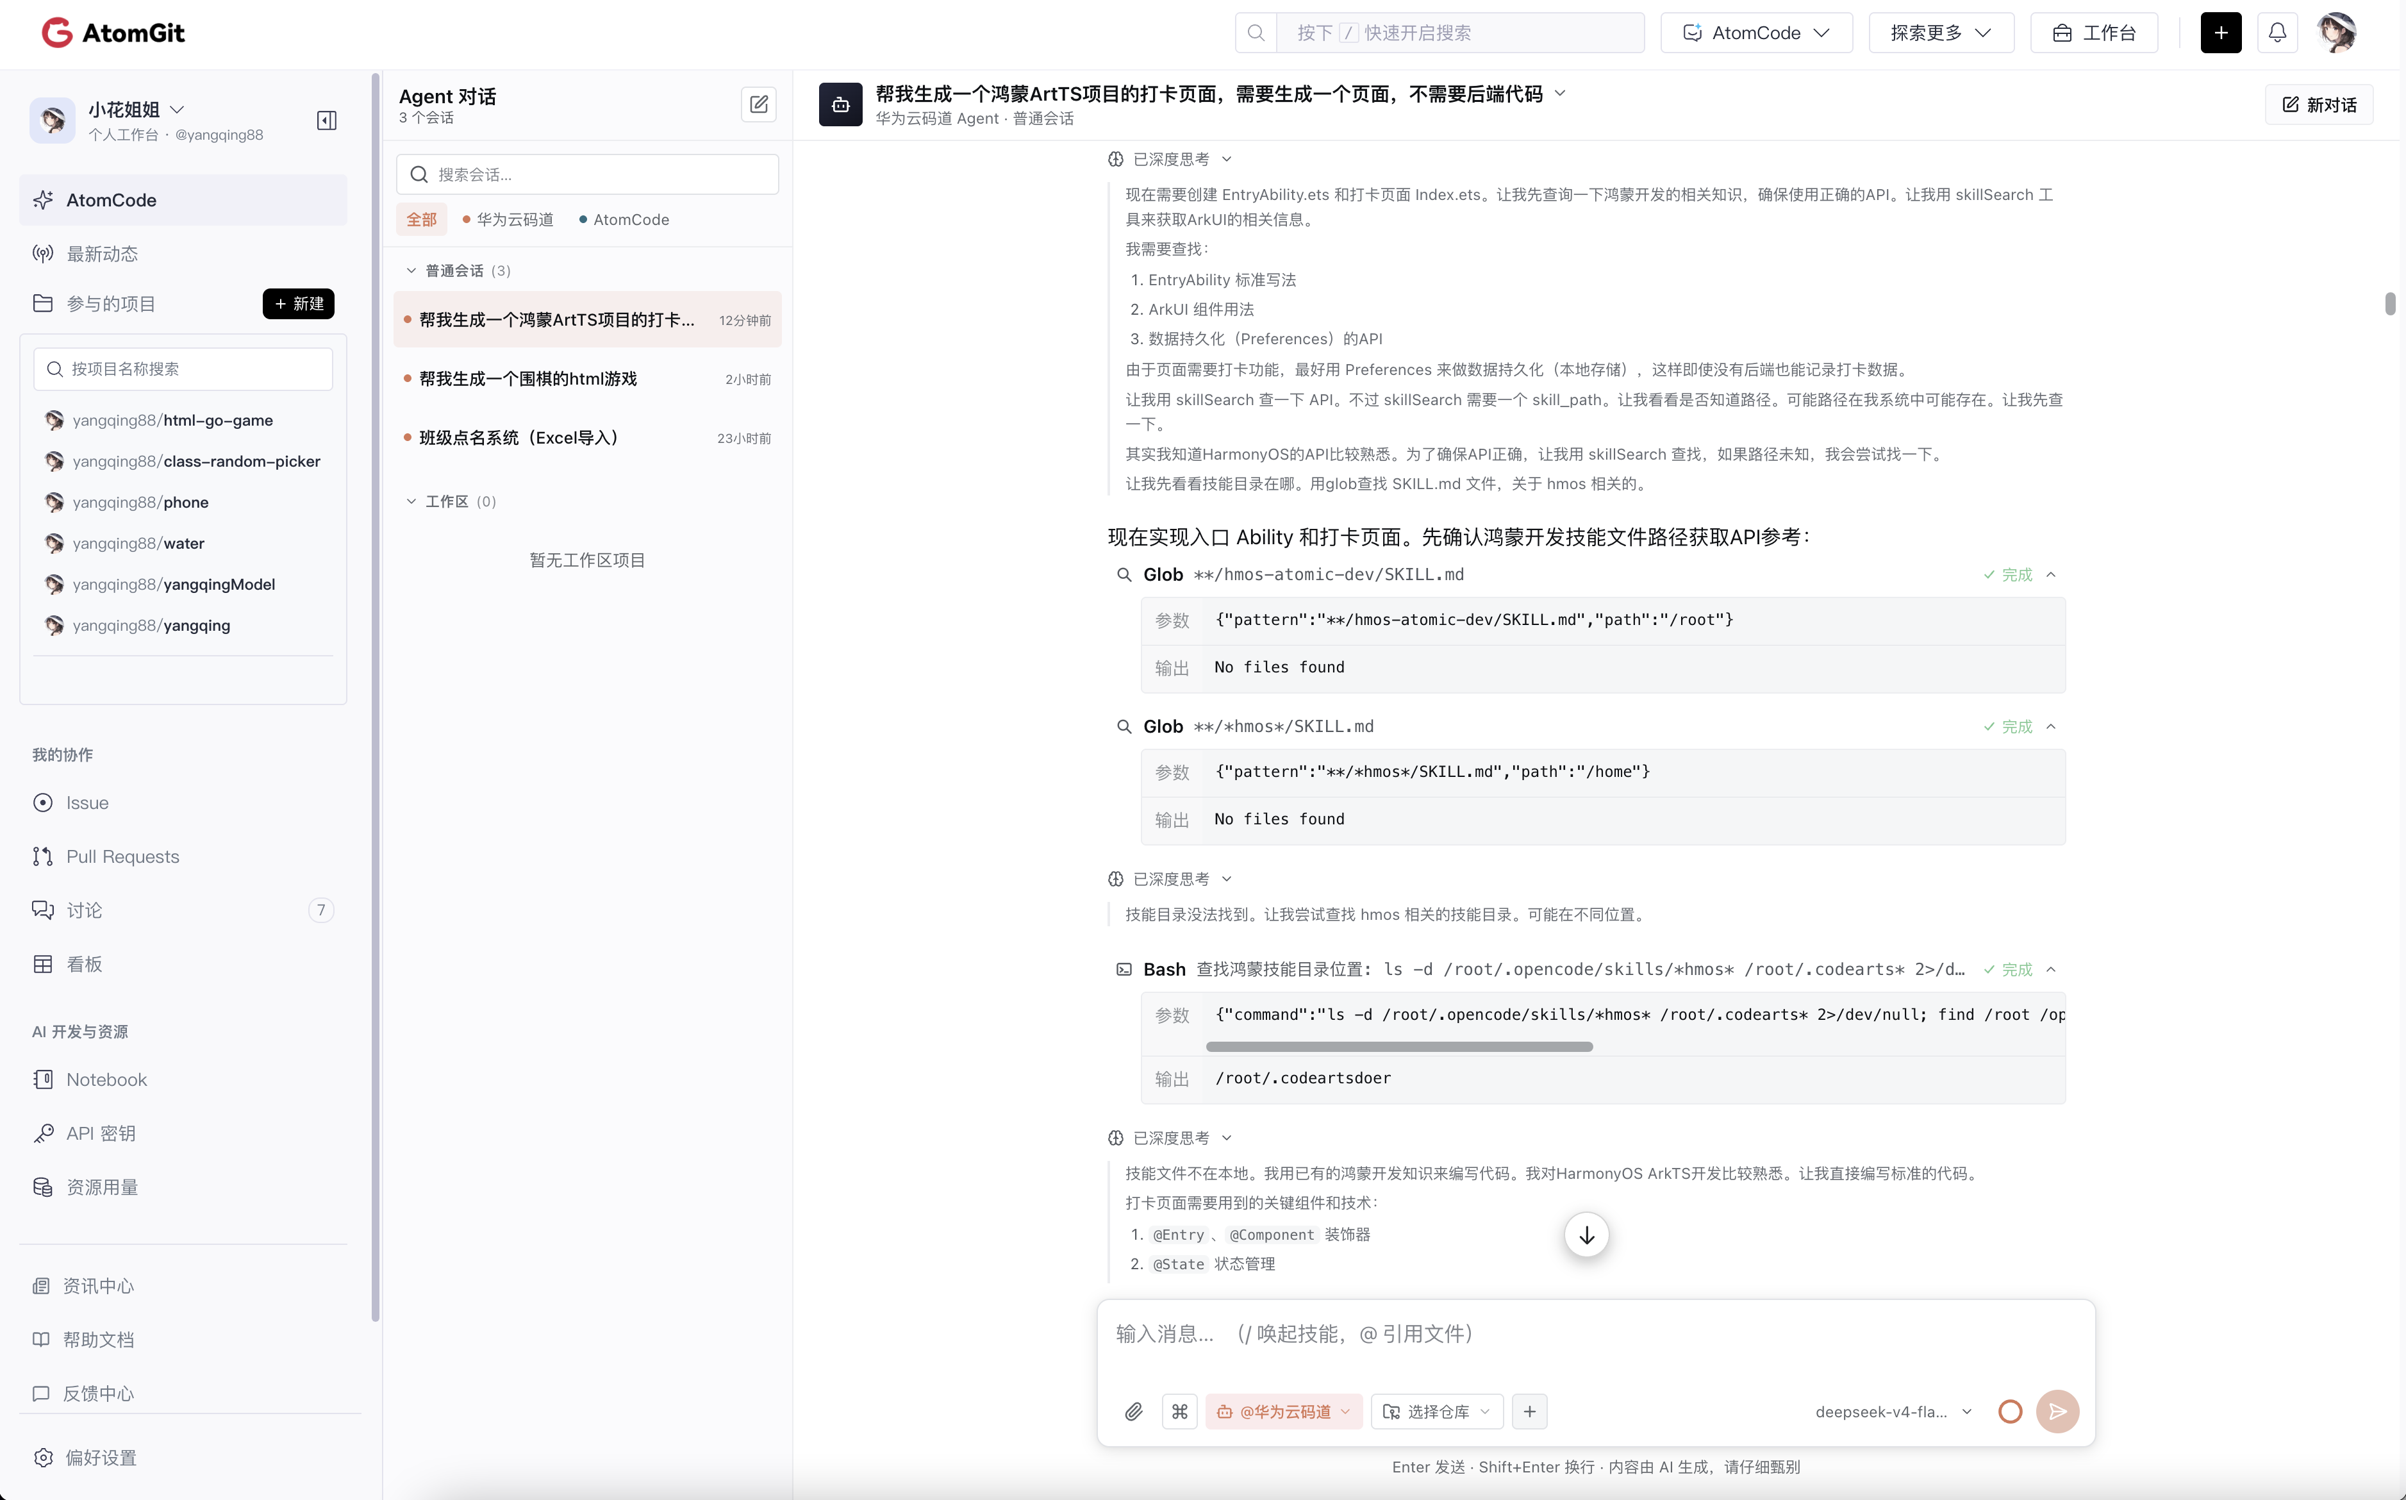Expand the conversation title dropdown chevron
The width and height of the screenshot is (2406, 1500).
coord(1560,93)
